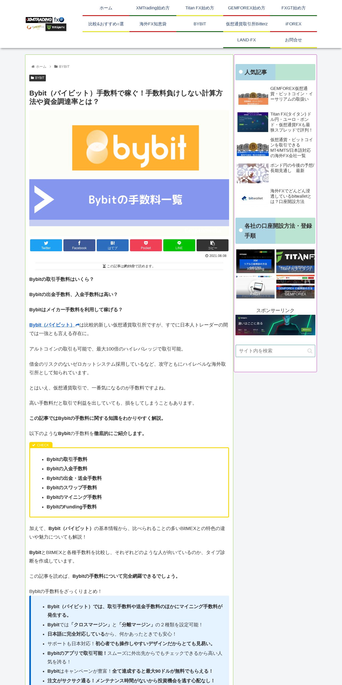
Task: Open the LAND-FX menu item
Action: [x=247, y=40]
